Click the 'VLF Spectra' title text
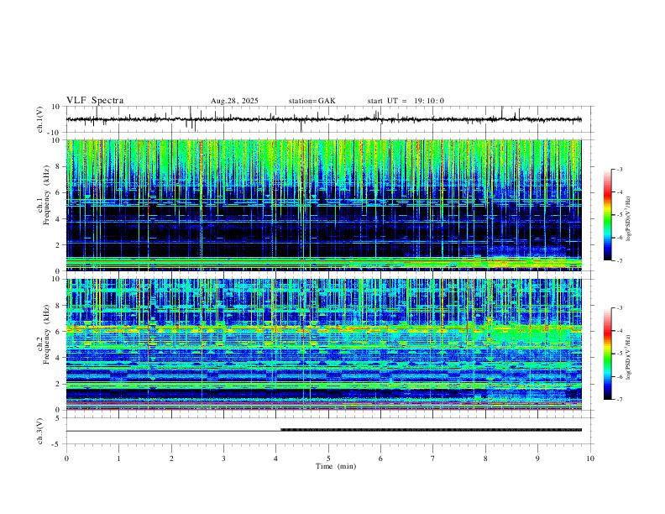This screenshot has height=514, width=665. [95, 101]
